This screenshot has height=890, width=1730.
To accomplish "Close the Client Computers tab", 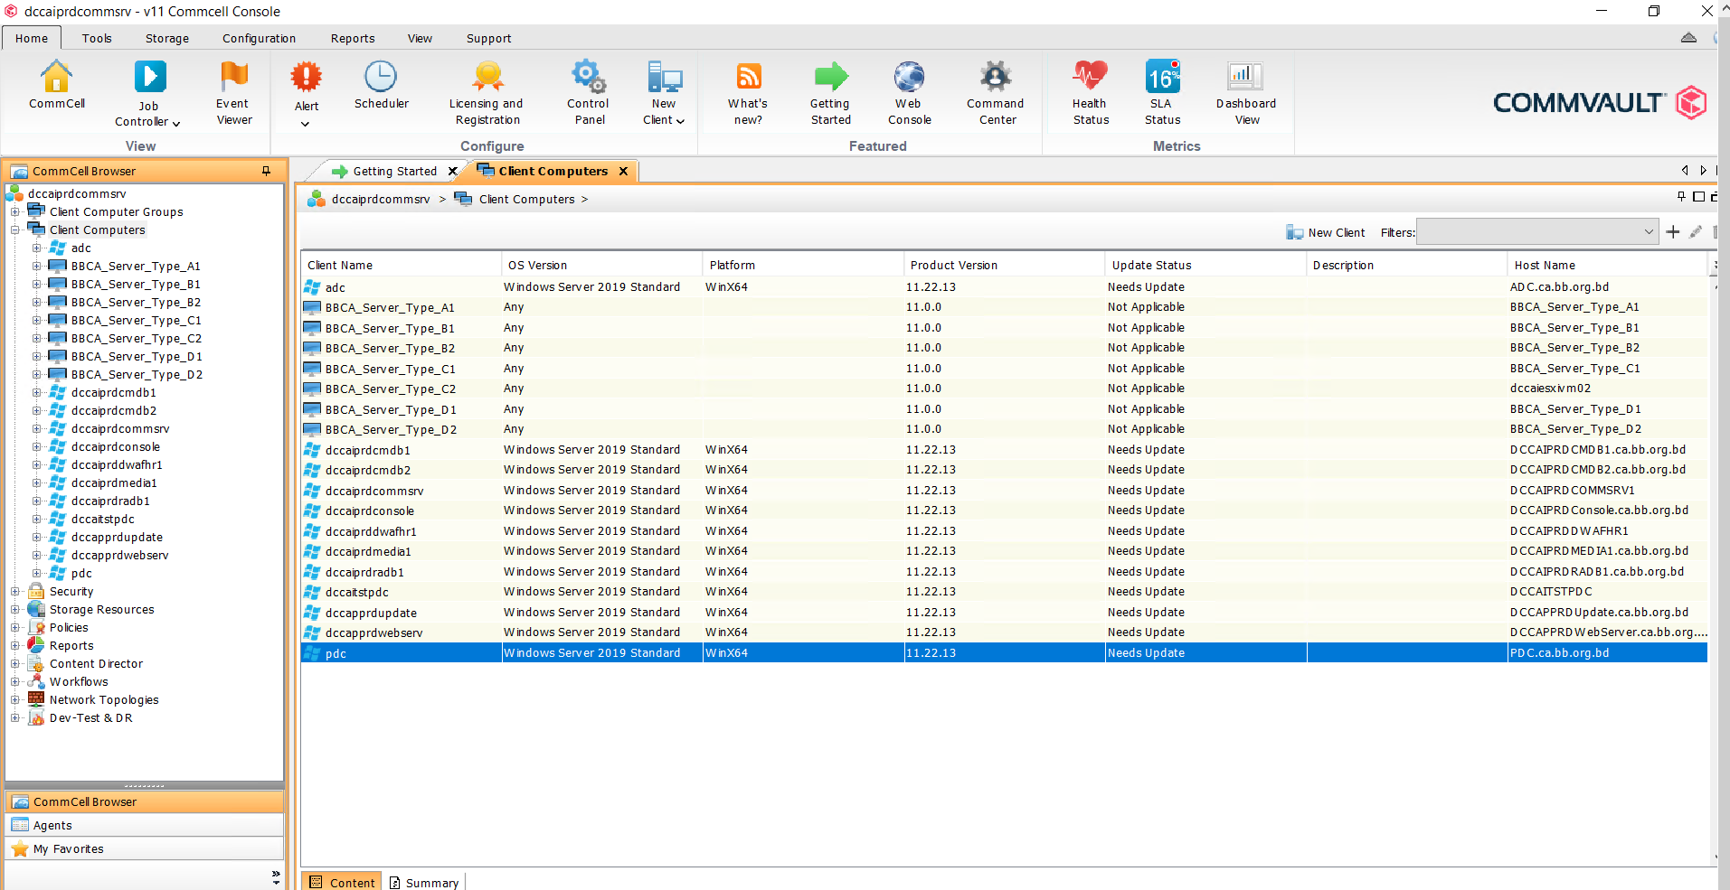I will point(623,171).
